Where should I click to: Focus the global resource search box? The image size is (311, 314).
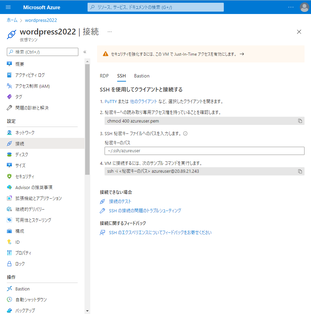coord(155,7)
